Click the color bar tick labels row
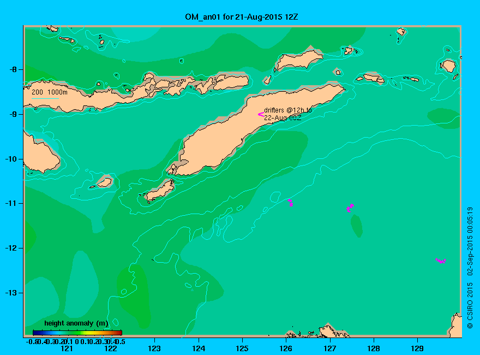The width and height of the screenshot is (480, 355). click(76, 341)
